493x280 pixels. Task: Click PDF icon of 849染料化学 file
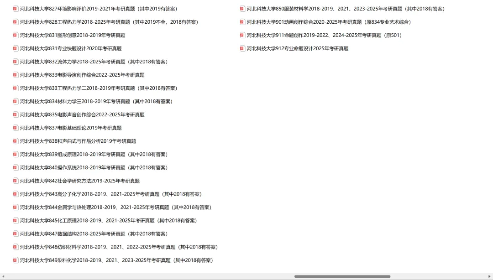coord(16,260)
